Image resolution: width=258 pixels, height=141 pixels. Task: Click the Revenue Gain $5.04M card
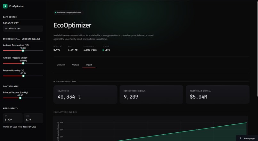click(x=218, y=94)
